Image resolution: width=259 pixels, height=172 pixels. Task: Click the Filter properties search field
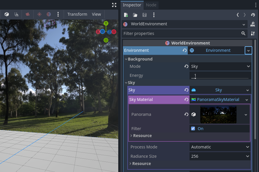point(181,33)
